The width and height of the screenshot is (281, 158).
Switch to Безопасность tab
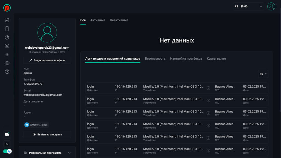tap(155, 59)
